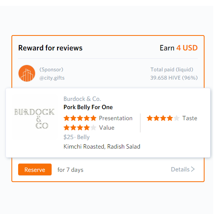Click the first Presentation rating star
The width and height of the screenshot is (214, 214).
(67, 118)
